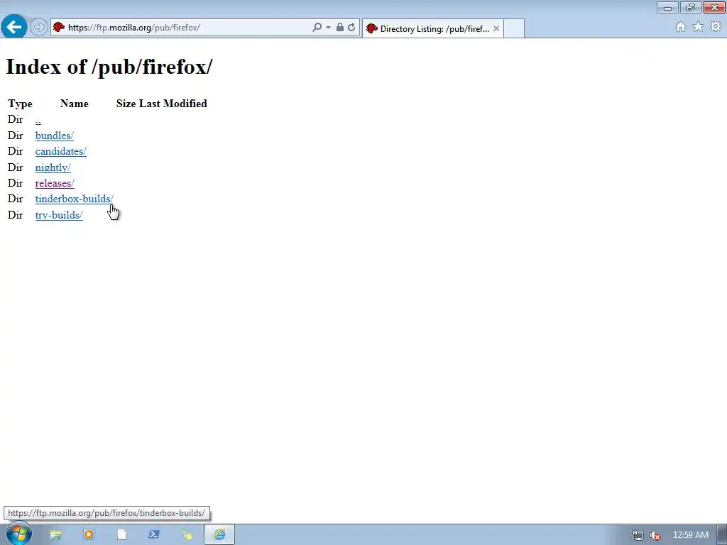
Task: Open the Tools gear menu
Action: [x=716, y=27]
